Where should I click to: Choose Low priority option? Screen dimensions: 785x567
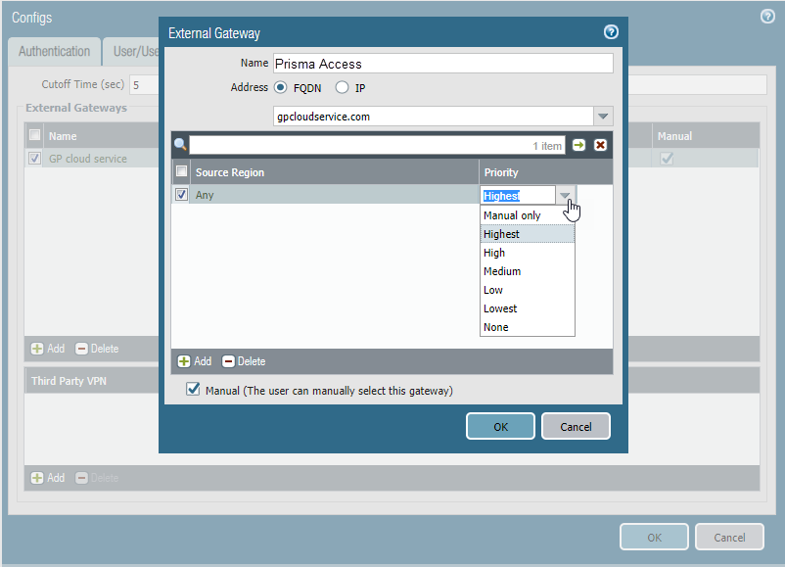[x=528, y=290]
